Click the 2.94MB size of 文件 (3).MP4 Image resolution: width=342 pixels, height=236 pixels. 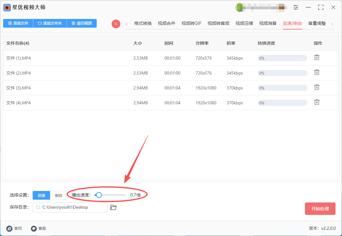[x=141, y=88]
